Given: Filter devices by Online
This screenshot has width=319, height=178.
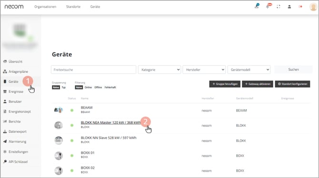Looking at the screenshot, I should 88,87.
